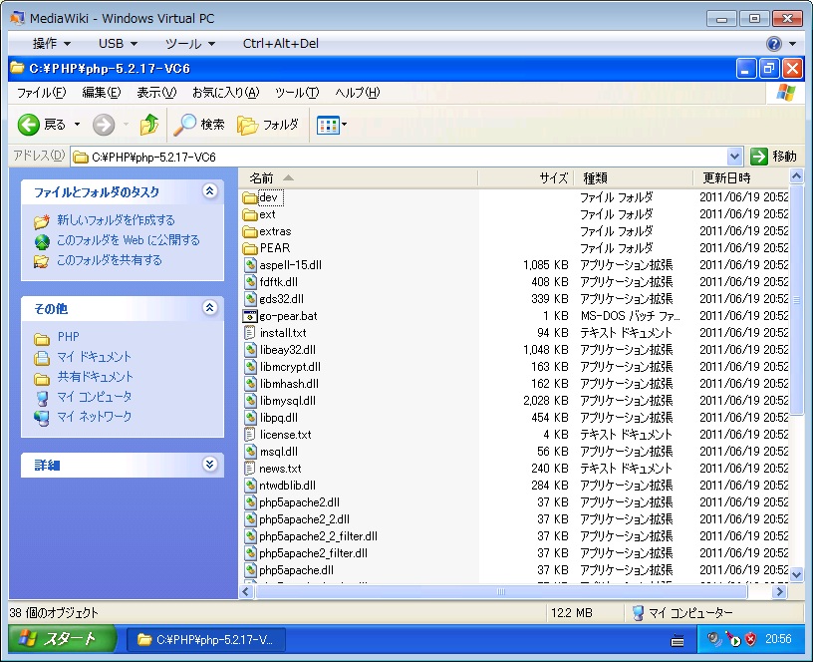Open PHP folder link in sidebar
Image resolution: width=813 pixels, height=662 pixels.
pyautogui.click(x=68, y=337)
